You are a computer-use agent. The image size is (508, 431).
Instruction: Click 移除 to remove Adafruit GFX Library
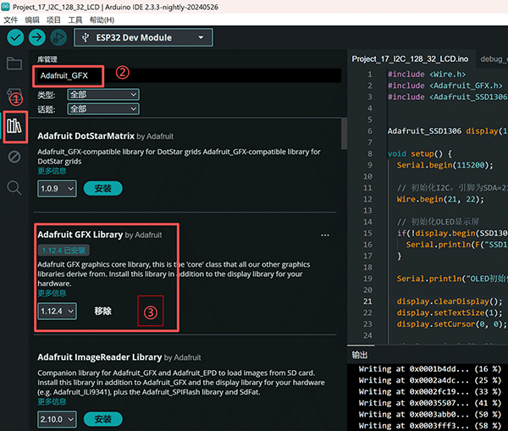click(x=102, y=311)
